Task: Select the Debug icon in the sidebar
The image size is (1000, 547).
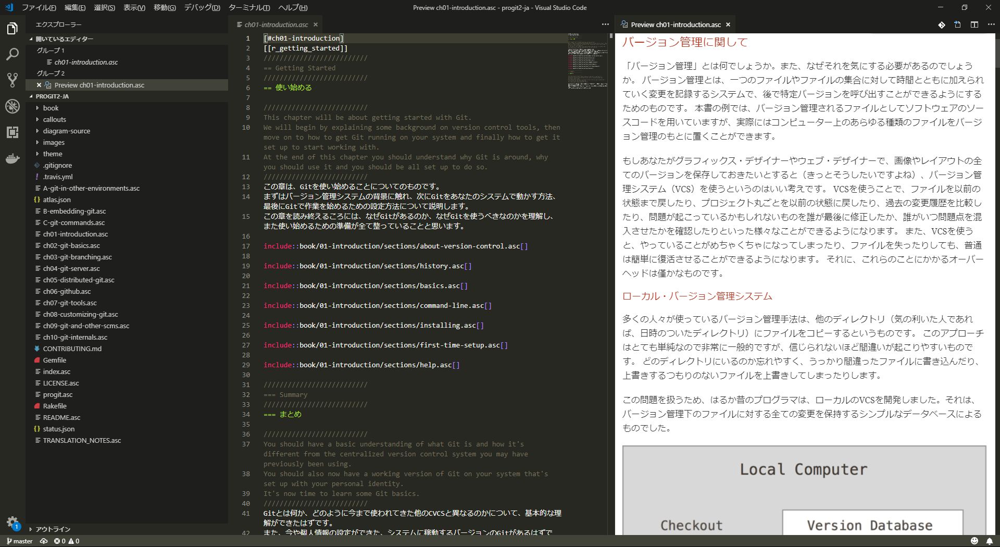Action: 11,107
